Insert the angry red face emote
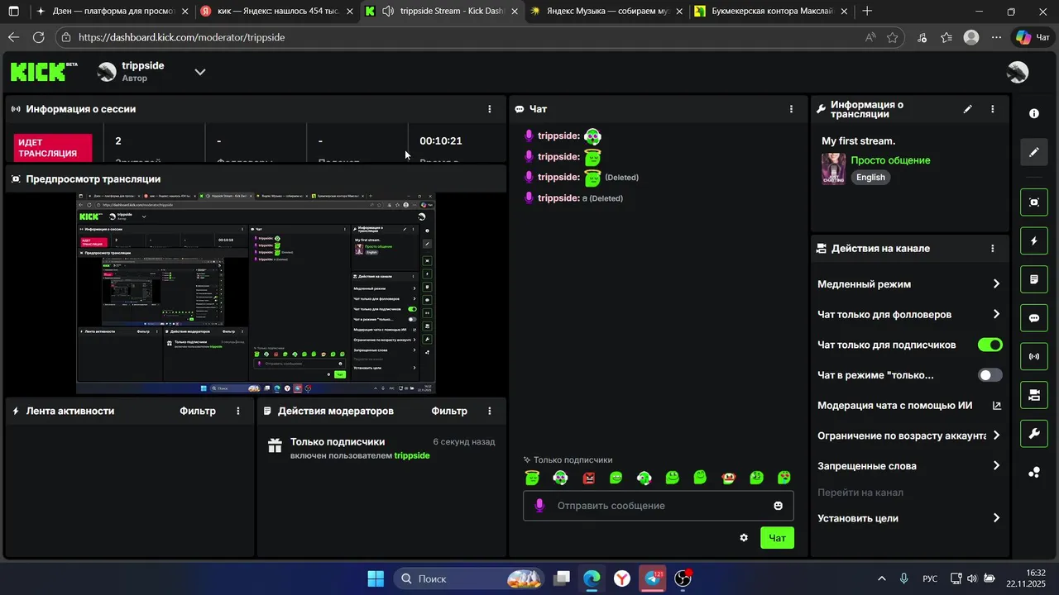The height and width of the screenshot is (595, 1059). pyautogui.click(x=589, y=478)
